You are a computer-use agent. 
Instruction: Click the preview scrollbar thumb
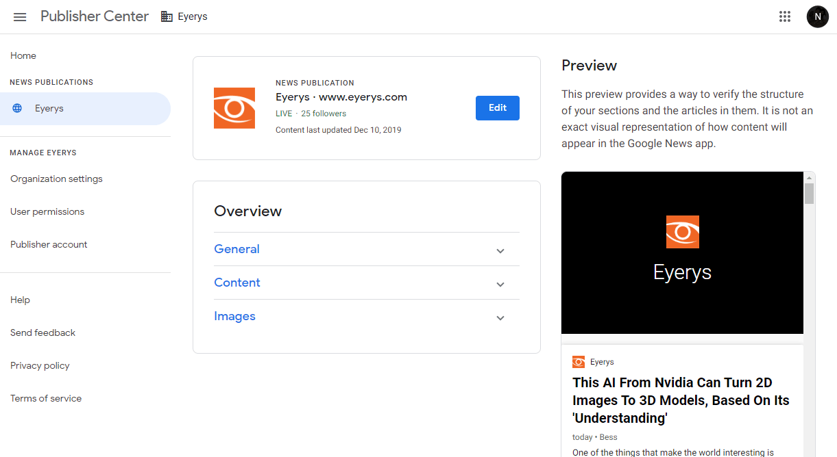pos(810,194)
